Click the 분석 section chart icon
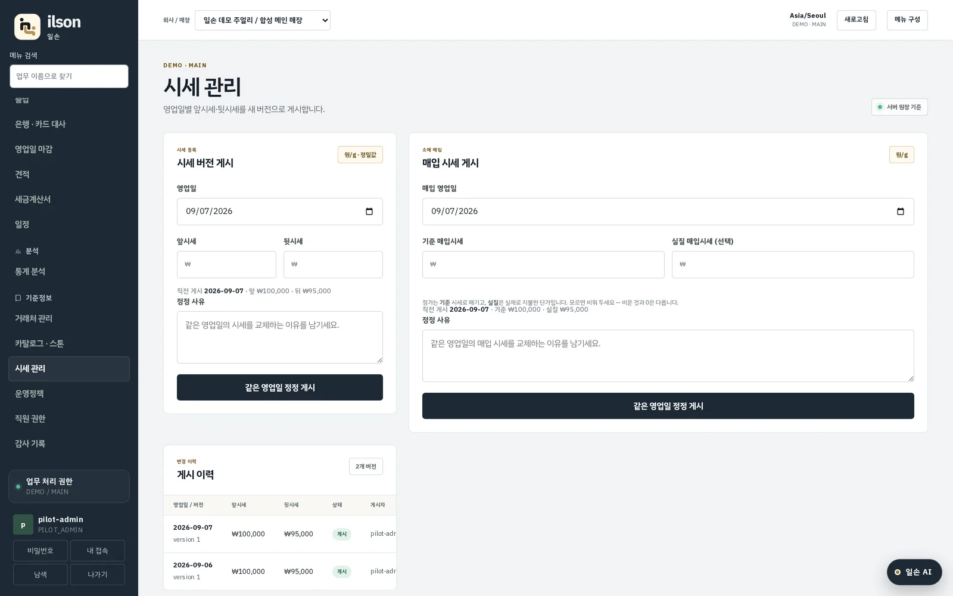This screenshot has width=953, height=596. tap(18, 252)
